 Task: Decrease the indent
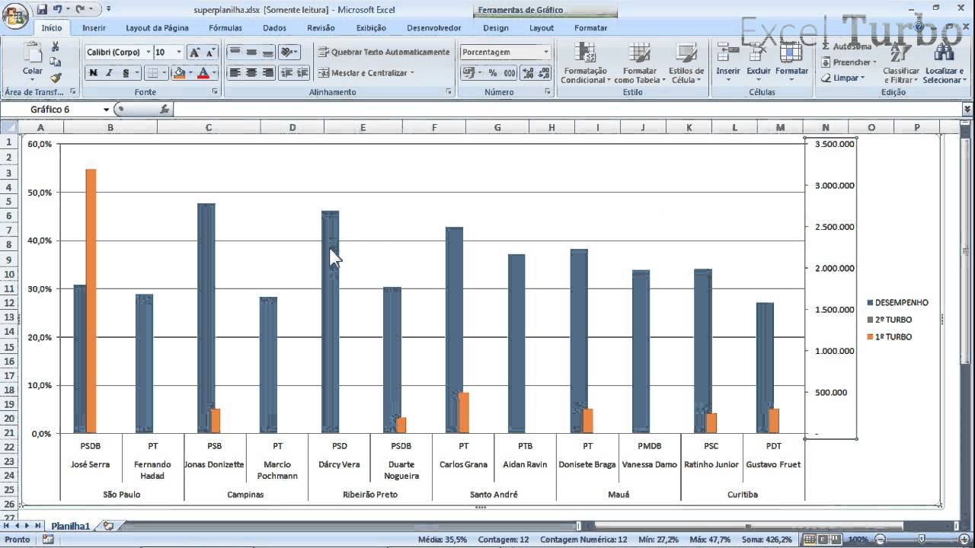coord(286,73)
